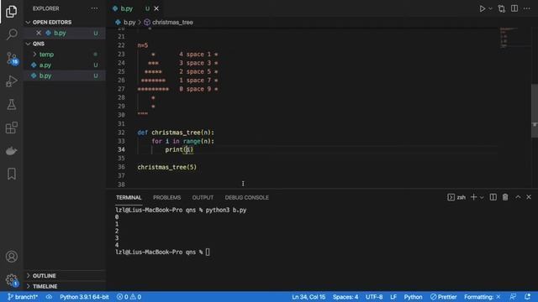Image resolution: width=538 pixels, height=302 pixels.
Task: Click the terminal prompt input
Action: [208, 253]
